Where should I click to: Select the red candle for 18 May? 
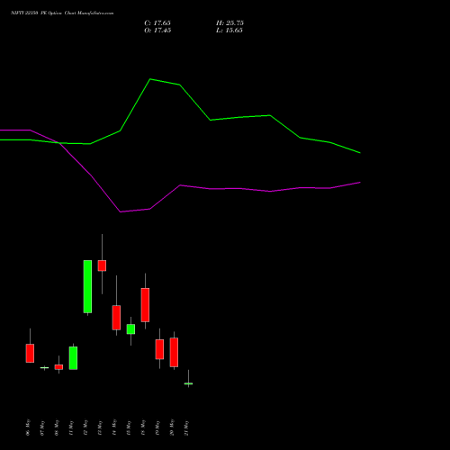145,305
